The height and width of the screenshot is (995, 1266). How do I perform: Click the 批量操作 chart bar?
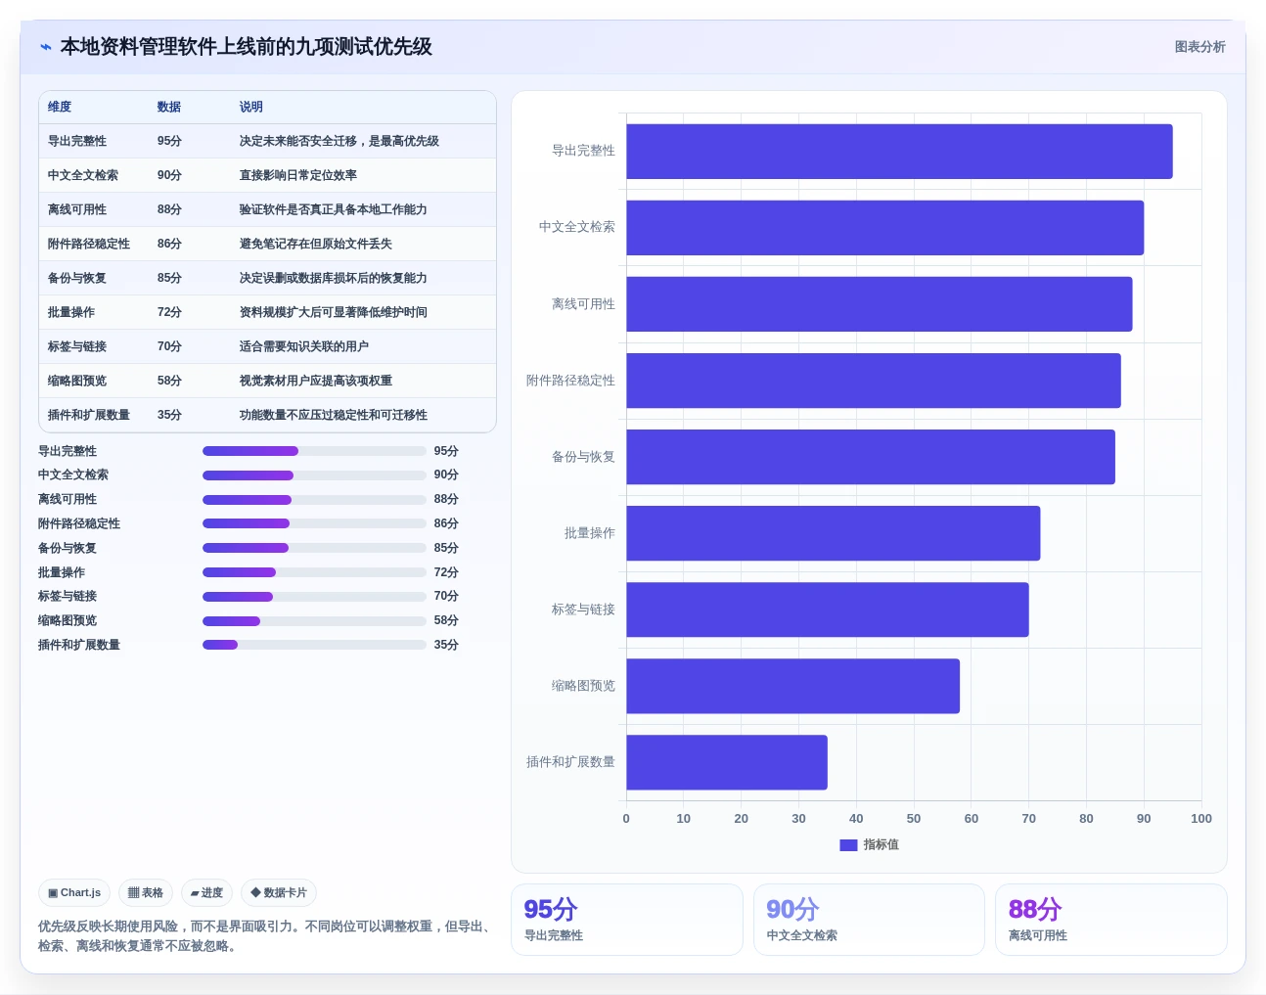(834, 533)
